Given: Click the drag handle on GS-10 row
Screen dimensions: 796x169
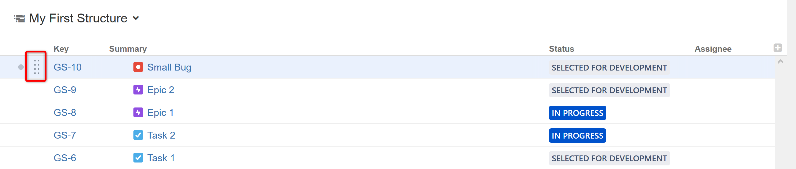Looking at the screenshot, I should tap(36, 67).
